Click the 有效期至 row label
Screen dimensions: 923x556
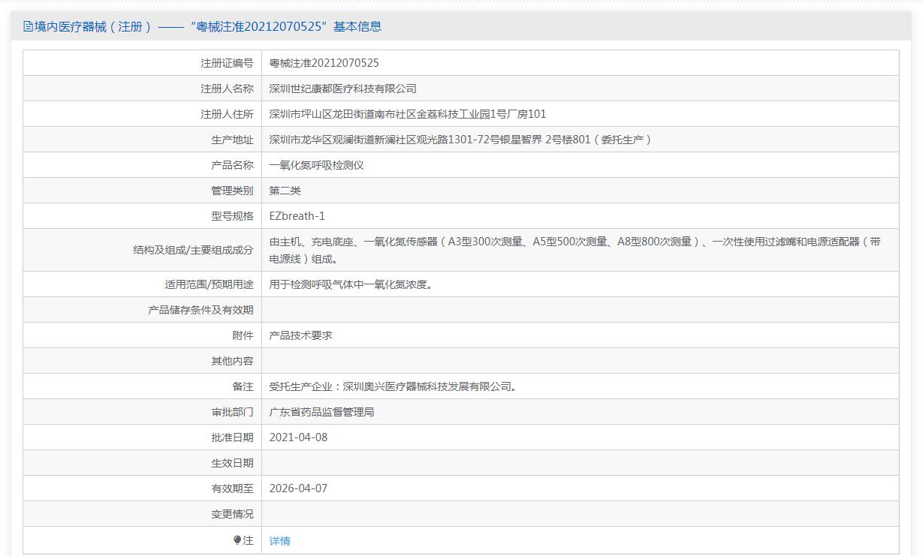coord(232,488)
